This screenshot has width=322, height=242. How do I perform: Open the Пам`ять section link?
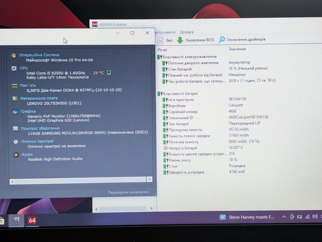[x=28, y=85]
